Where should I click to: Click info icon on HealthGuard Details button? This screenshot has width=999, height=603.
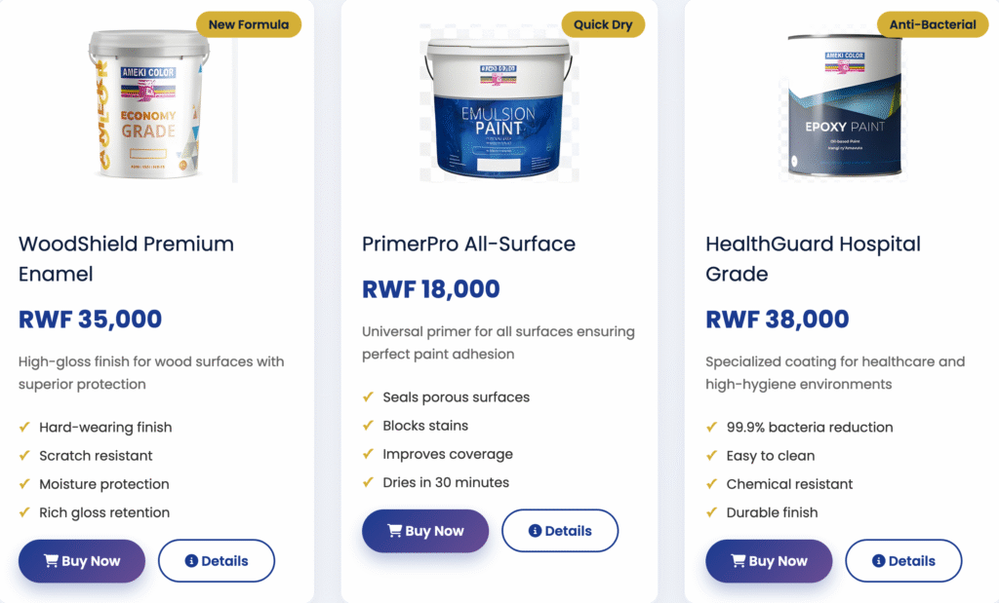tap(878, 561)
